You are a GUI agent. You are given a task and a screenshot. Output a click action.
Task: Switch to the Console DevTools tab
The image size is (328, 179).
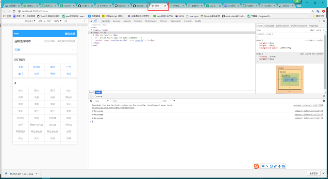[x=116, y=21]
